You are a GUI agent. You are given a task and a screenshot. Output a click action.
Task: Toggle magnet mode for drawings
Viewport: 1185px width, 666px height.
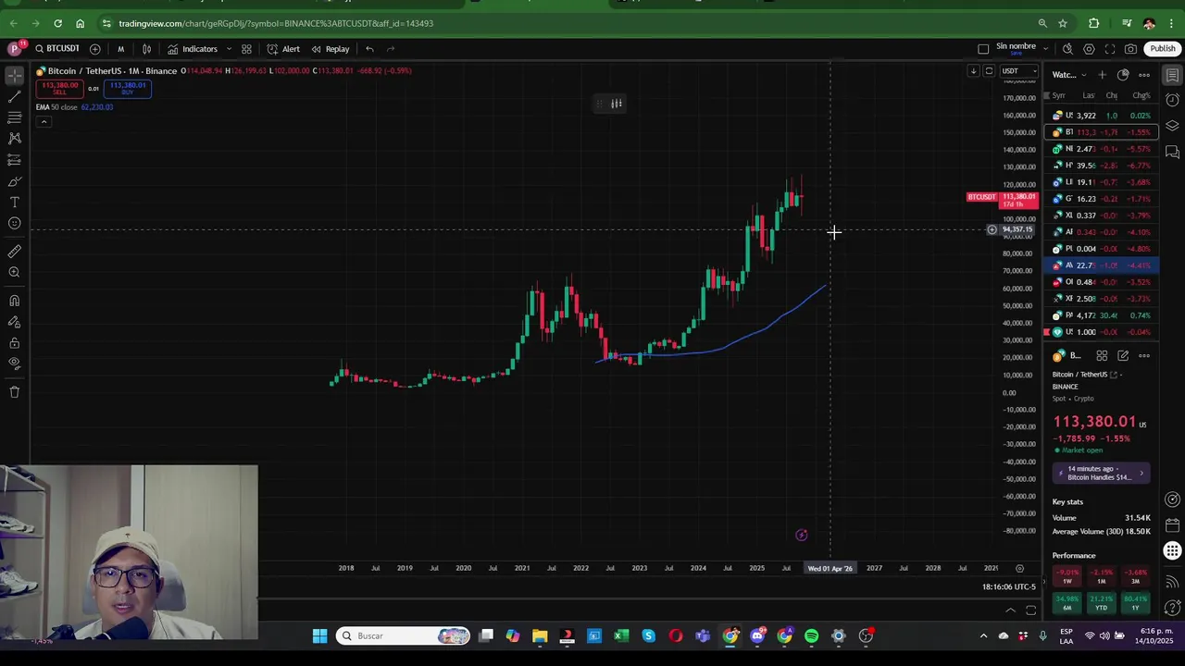coord(15,301)
